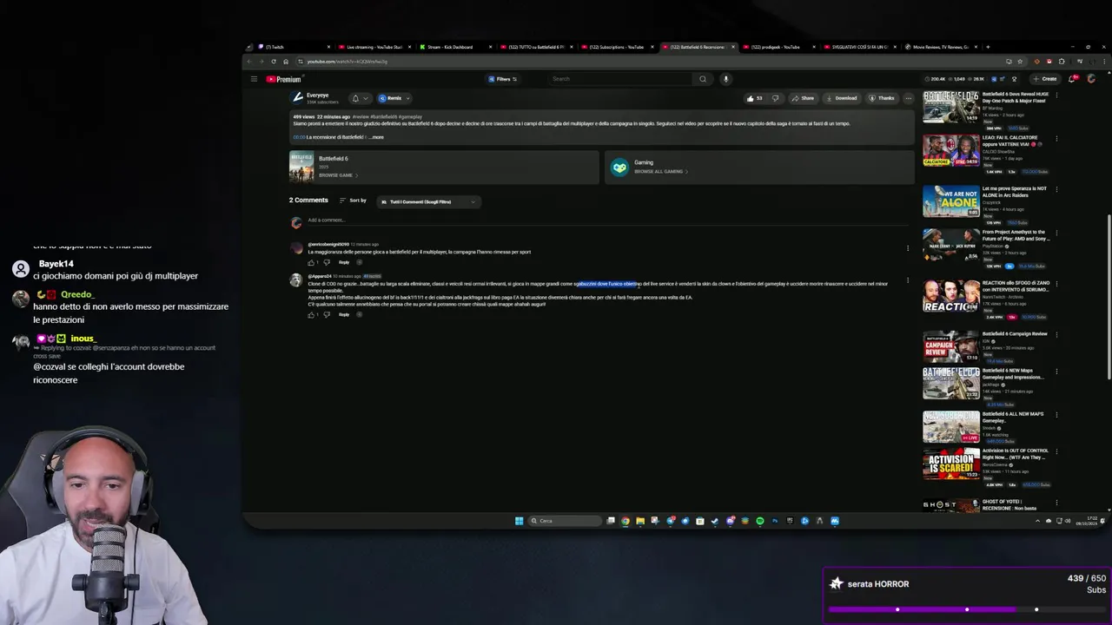
Task: Expand the Remix button dropdown arrow
Action: pos(407,98)
